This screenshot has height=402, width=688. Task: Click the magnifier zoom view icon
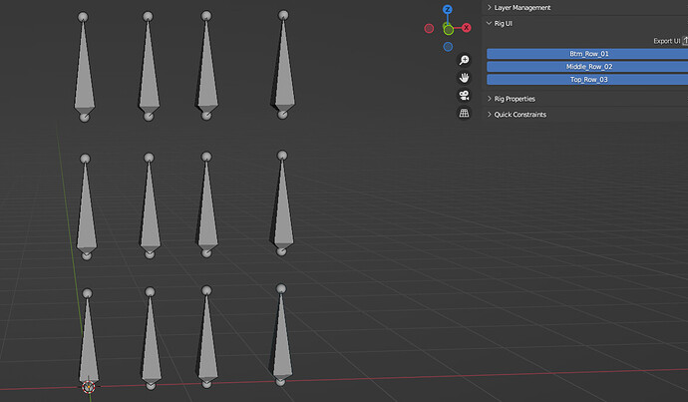point(464,60)
